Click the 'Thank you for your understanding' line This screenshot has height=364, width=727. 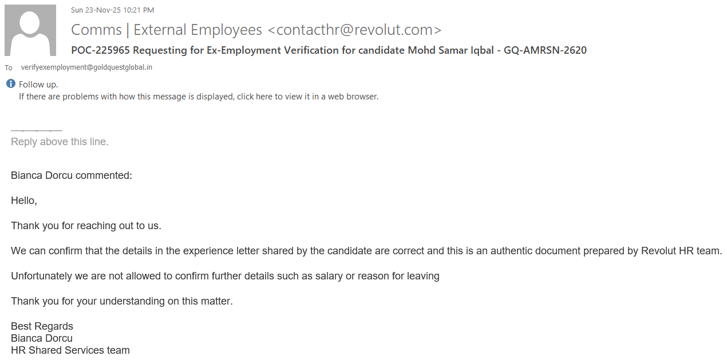click(x=122, y=301)
